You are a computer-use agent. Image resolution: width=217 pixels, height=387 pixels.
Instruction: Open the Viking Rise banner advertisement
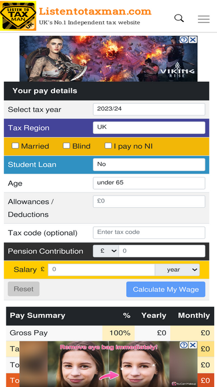[108, 59]
